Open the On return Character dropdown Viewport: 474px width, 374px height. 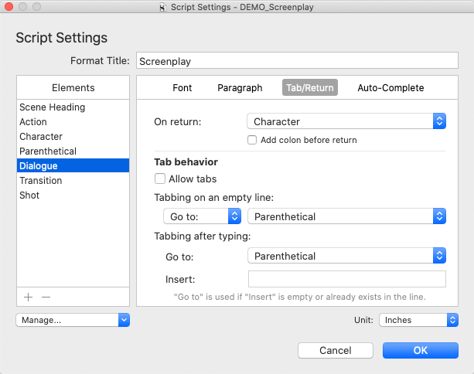click(x=346, y=121)
